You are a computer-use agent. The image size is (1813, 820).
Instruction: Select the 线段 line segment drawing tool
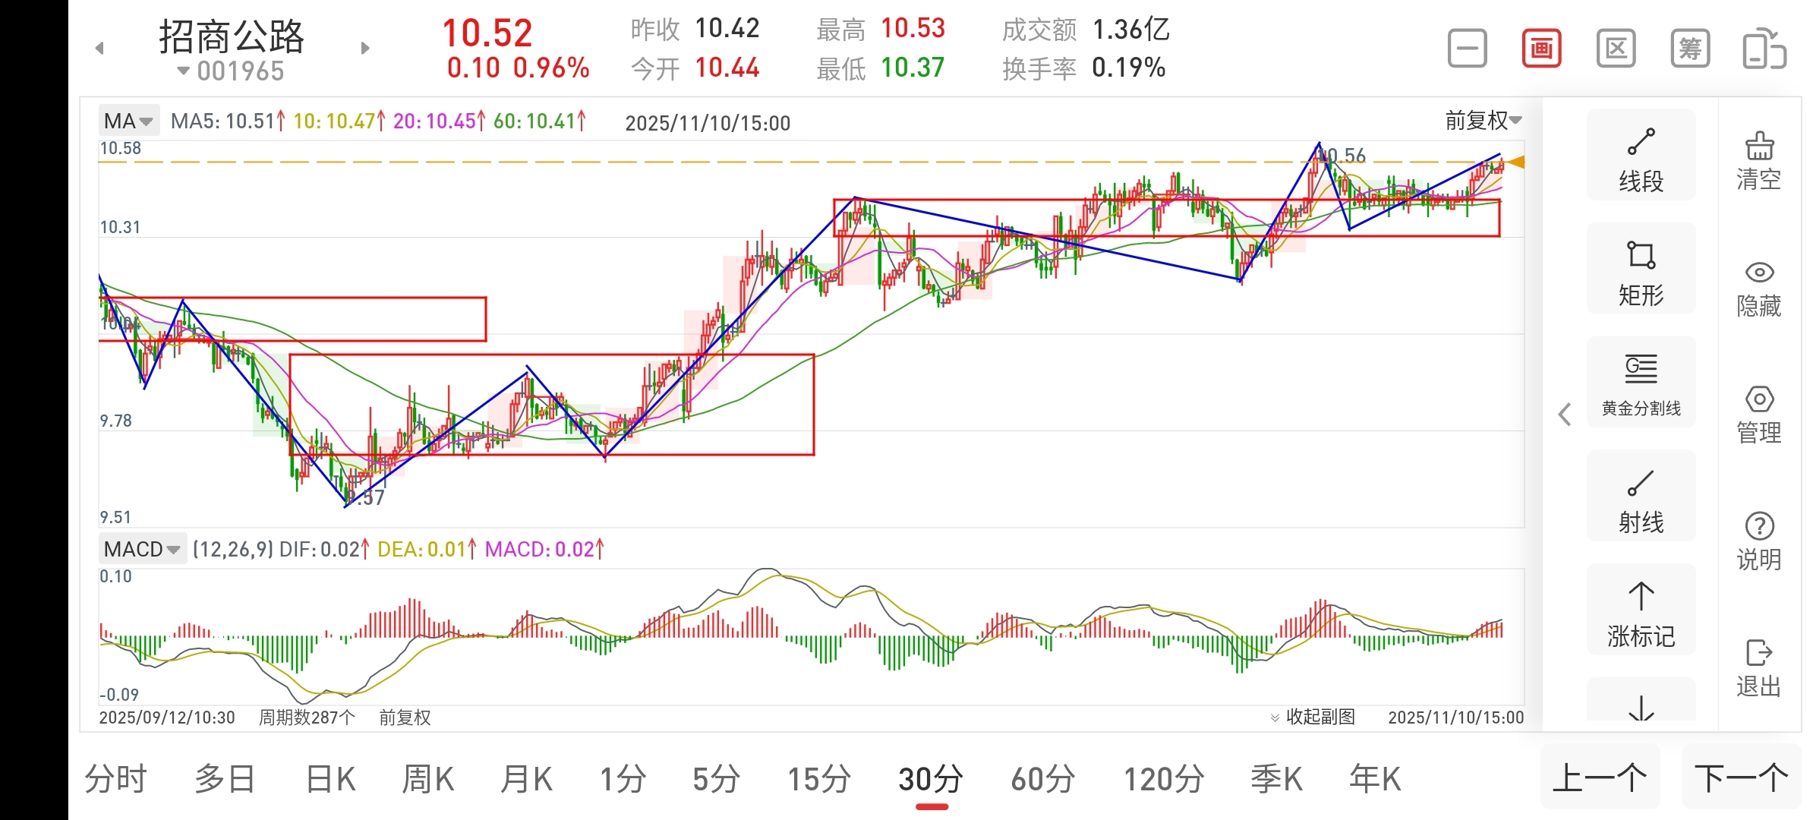click(x=1641, y=156)
